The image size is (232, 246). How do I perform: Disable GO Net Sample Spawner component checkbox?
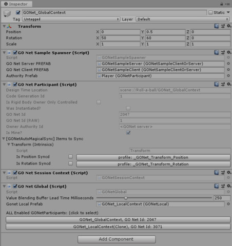tap(15, 52)
